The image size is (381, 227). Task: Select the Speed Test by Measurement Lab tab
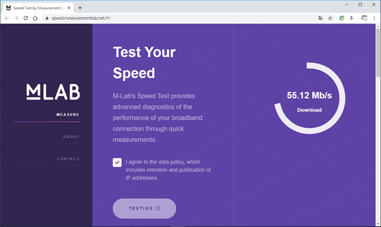coord(39,8)
